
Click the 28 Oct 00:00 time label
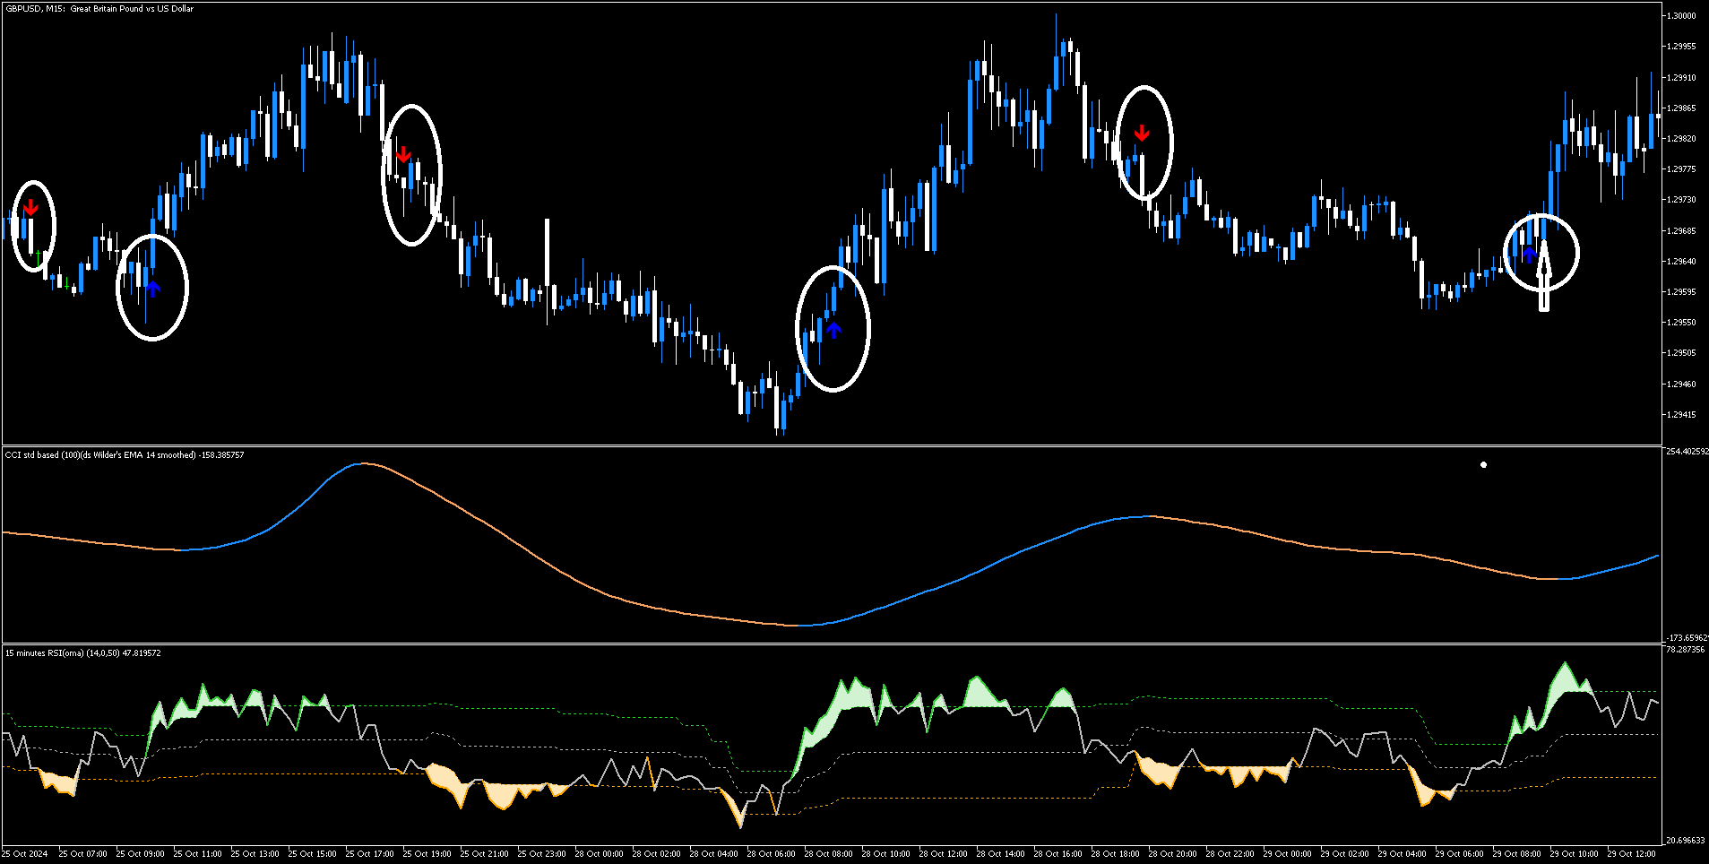pyautogui.click(x=601, y=854)
